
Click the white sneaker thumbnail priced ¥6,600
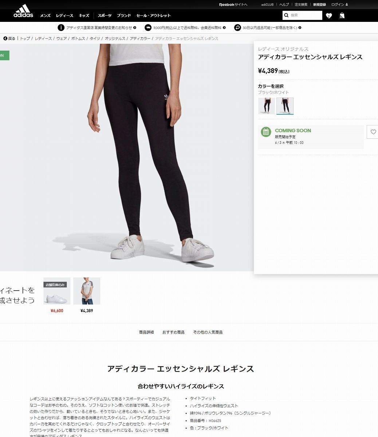pyautogui.click(x=57, y=291)
